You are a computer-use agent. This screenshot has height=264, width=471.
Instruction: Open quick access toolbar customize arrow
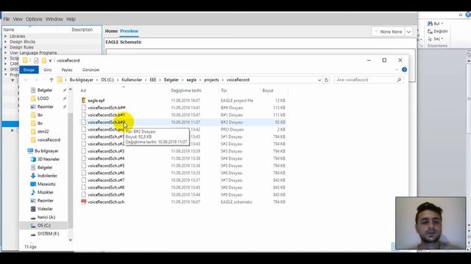coord(50,60)
